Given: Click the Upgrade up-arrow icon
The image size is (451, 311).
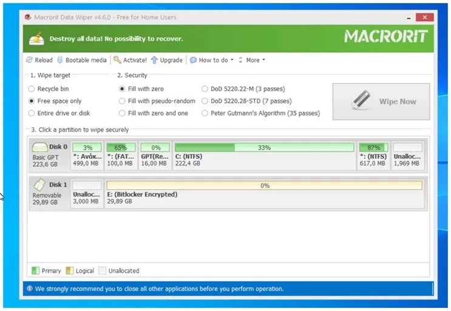Looking at the screenshot, I should pos(154,60).
